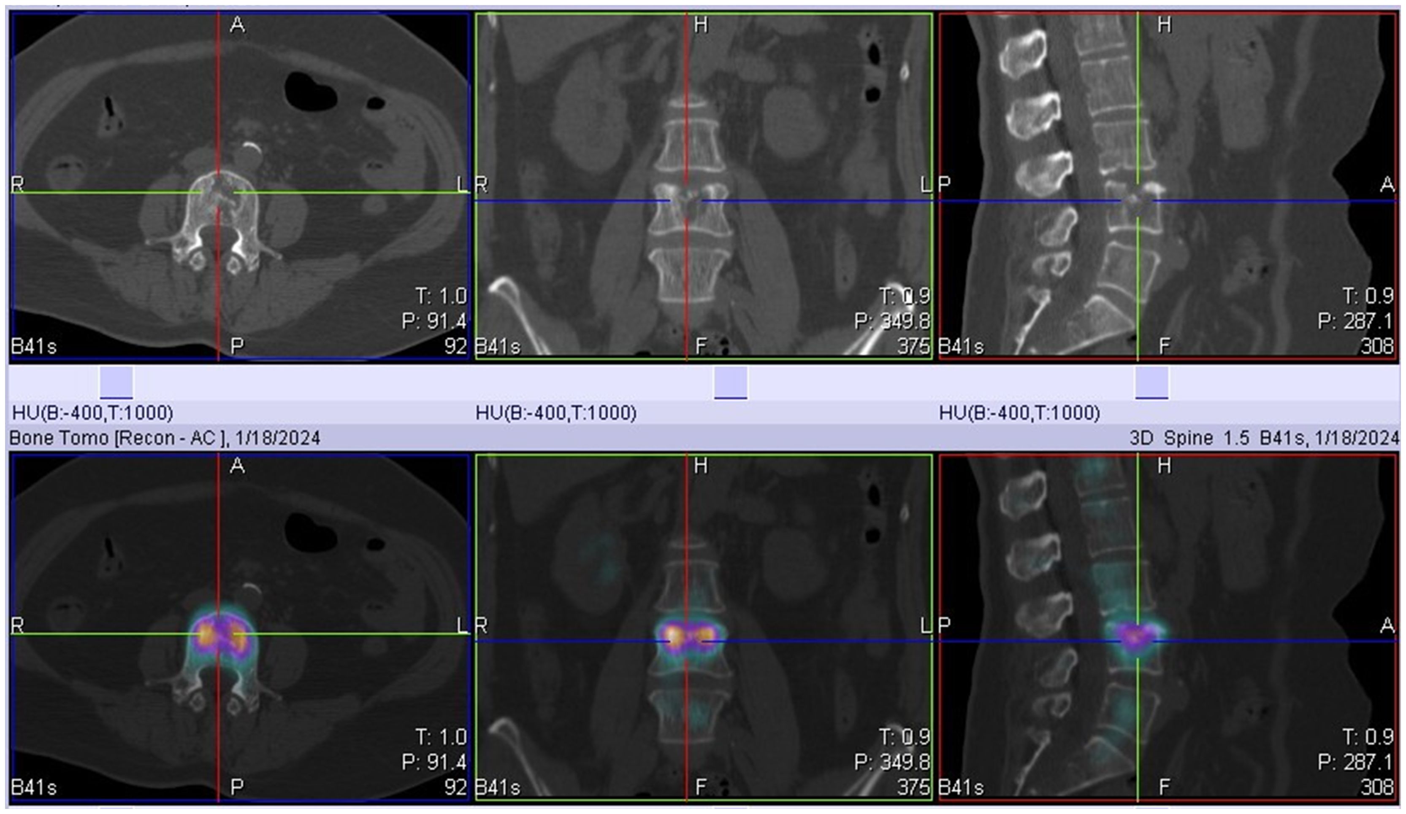Click the 'H' head marker in top coronal CT view
The height and width of the screenshot is (814, 1406).
click(x=701, y=25)
